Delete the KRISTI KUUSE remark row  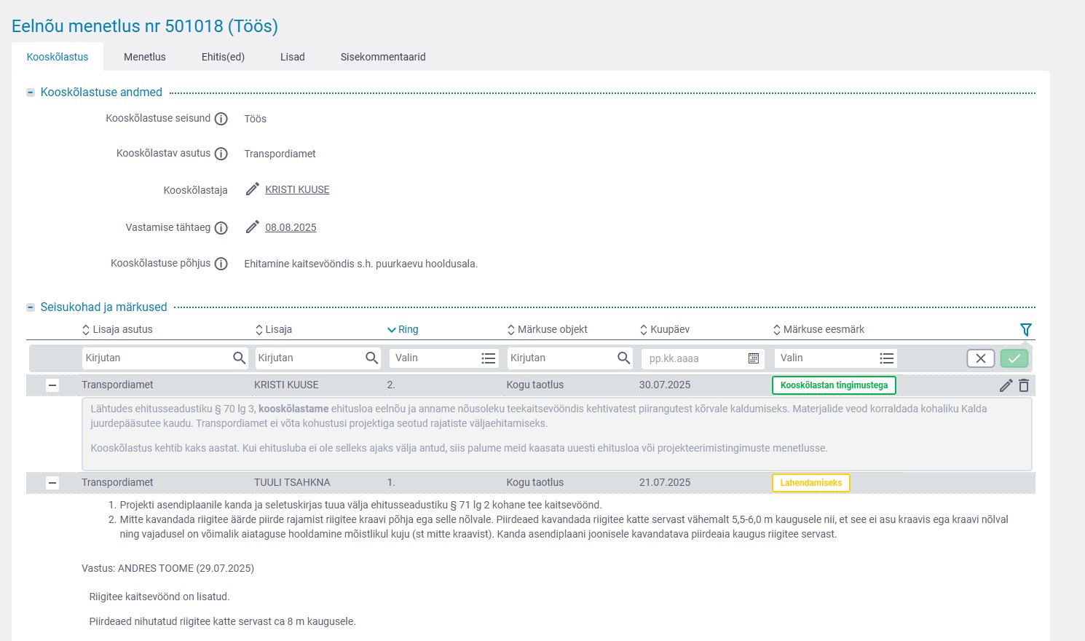coord(1024,385)
